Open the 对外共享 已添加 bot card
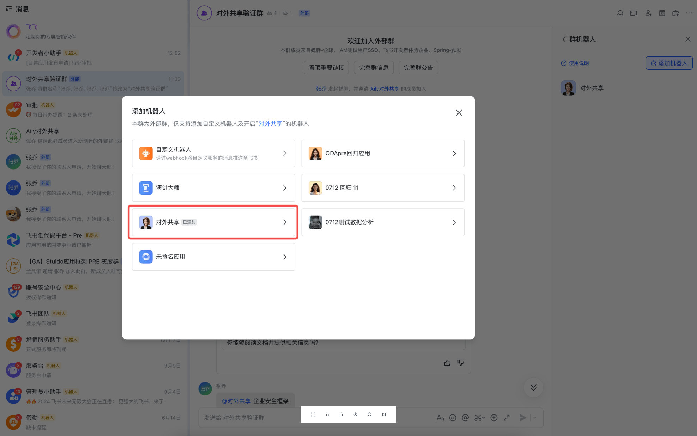This screenshot has width=697, height=436. [213, 222]
